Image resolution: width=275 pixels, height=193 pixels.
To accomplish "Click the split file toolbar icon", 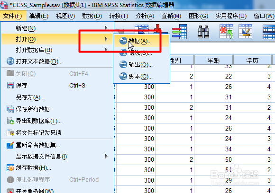I will click(x=269, y=32).
